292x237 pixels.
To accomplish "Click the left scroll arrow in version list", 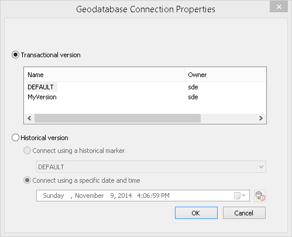I will [x=29, y=118].
